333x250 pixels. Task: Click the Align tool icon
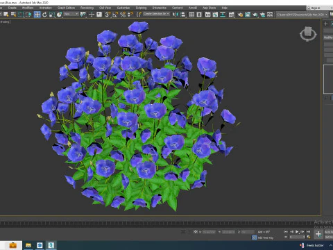coord(183,15)
